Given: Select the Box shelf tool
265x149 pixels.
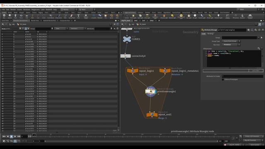Looking at the screenshot, I should 4,16.
